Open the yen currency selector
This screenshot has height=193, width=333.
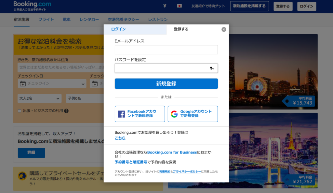click(x=165, y=6)
